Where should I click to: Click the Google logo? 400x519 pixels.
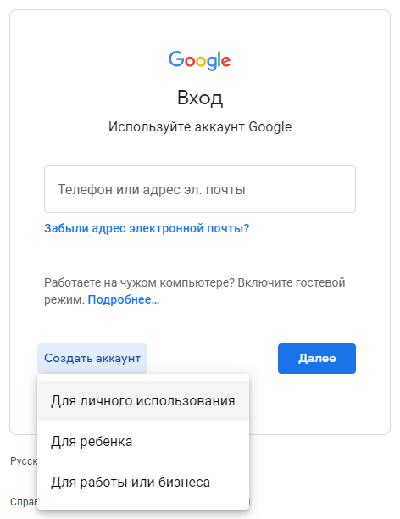click(199, 60)
